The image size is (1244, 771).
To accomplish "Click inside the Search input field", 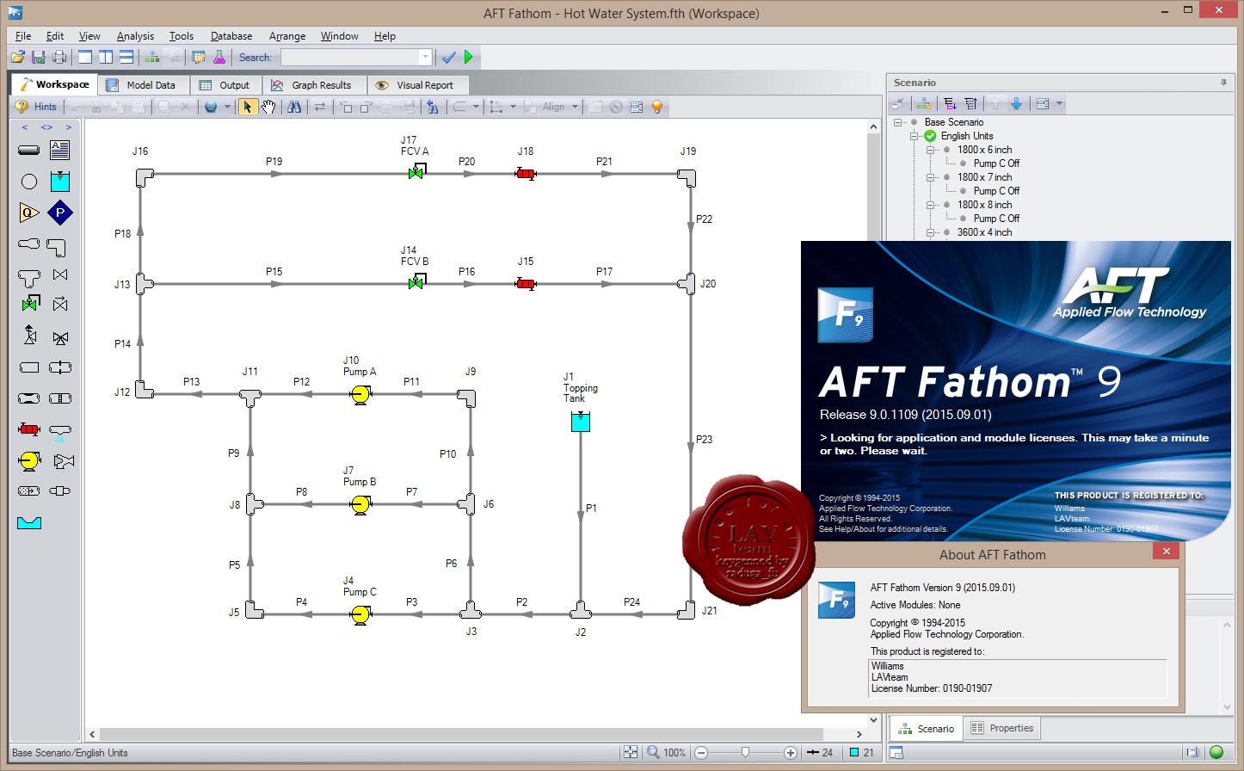I will [350, 58].
